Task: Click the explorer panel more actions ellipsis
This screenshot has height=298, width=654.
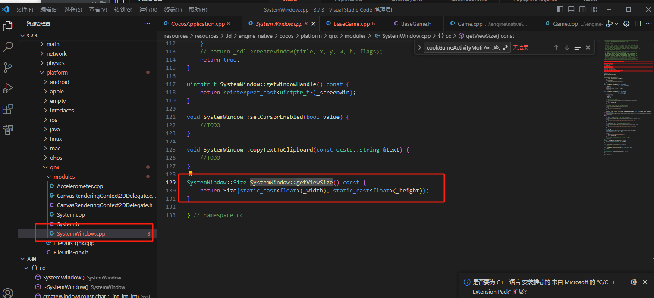Action: (147, 24)
